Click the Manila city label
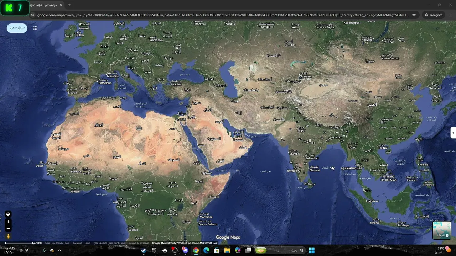Image resolution: width=456 pixels, height=256 pixels. (x=424, y=165)
